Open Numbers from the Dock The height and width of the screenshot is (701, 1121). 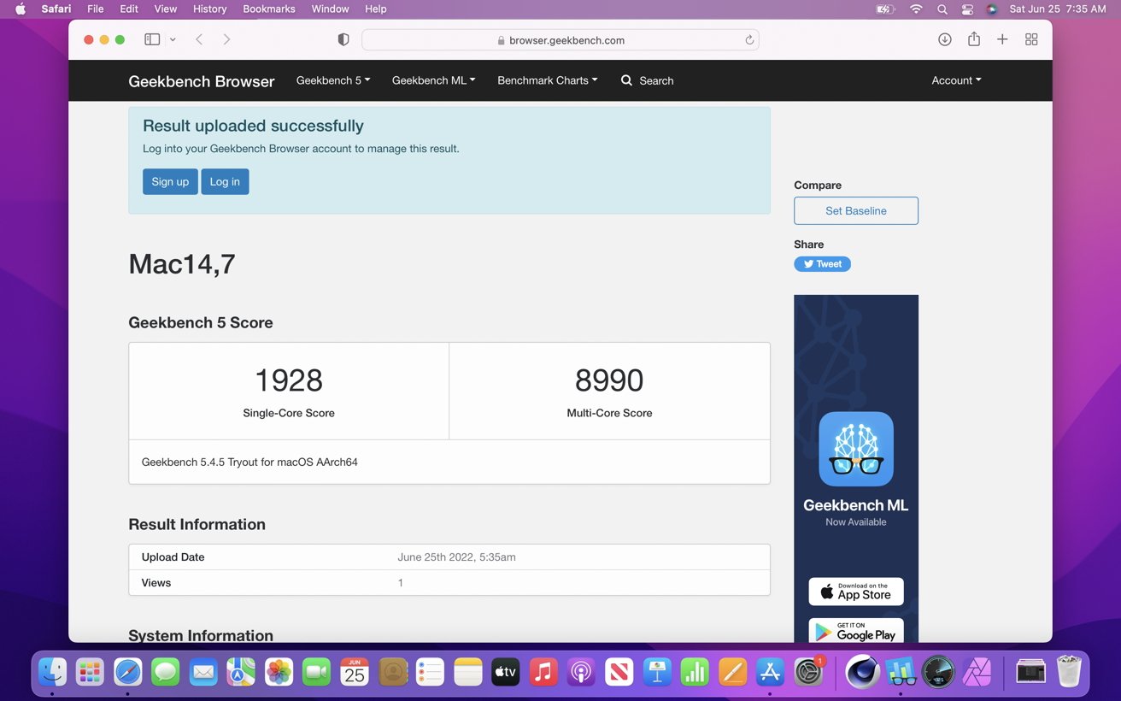(x=695, y=672)
